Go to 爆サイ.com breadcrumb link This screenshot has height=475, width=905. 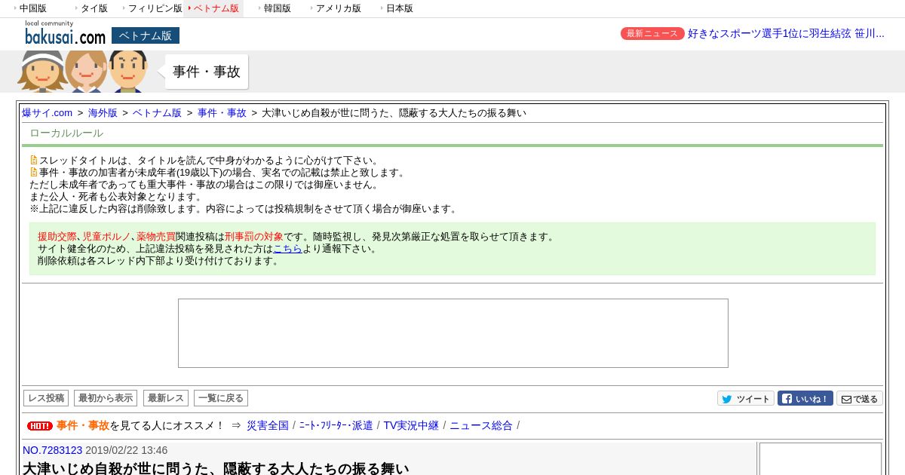point(48,113)
